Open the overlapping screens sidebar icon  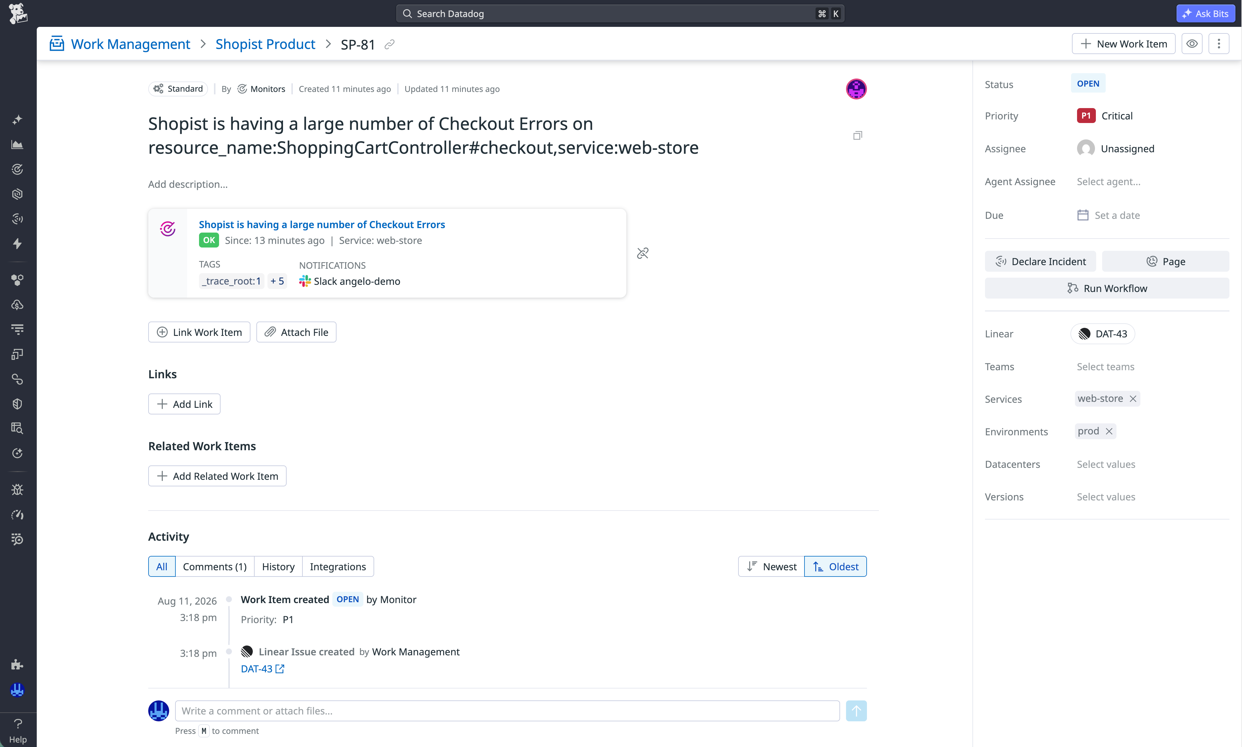[x=18, y=354]
